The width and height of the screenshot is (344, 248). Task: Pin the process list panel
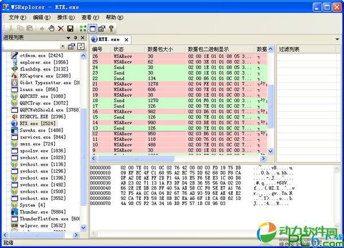click(x=76, y=38)
